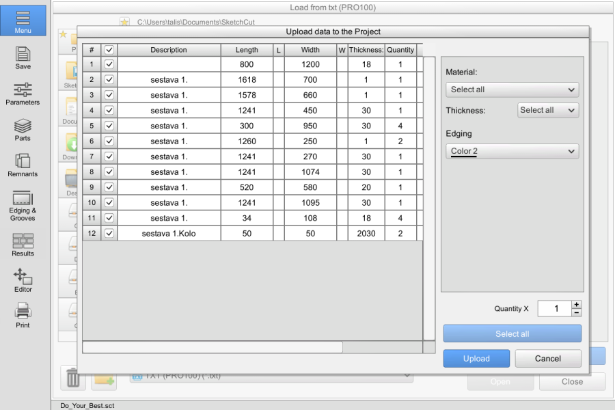Screen dimensions: 615x410
Task: Open the TXT (PRO100) file type dropdown
Action: click(271, 377)
